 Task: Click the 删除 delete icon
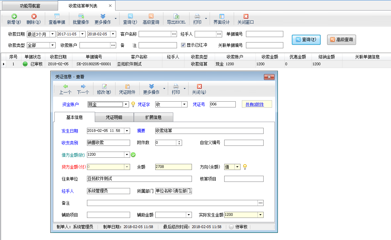click(x=34, y=17)
